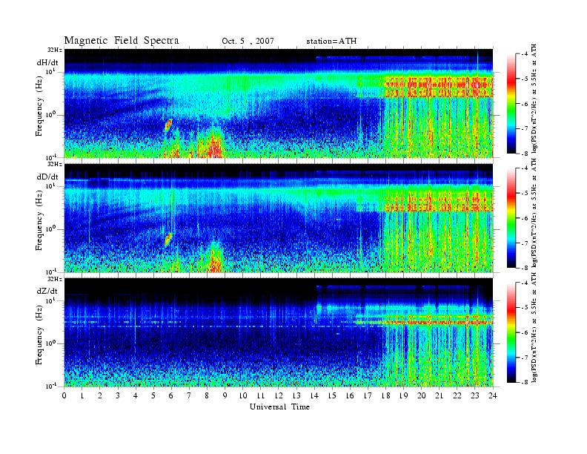
Task: Click the "Universal Time" axis label
Action: [x=279, y=407]
